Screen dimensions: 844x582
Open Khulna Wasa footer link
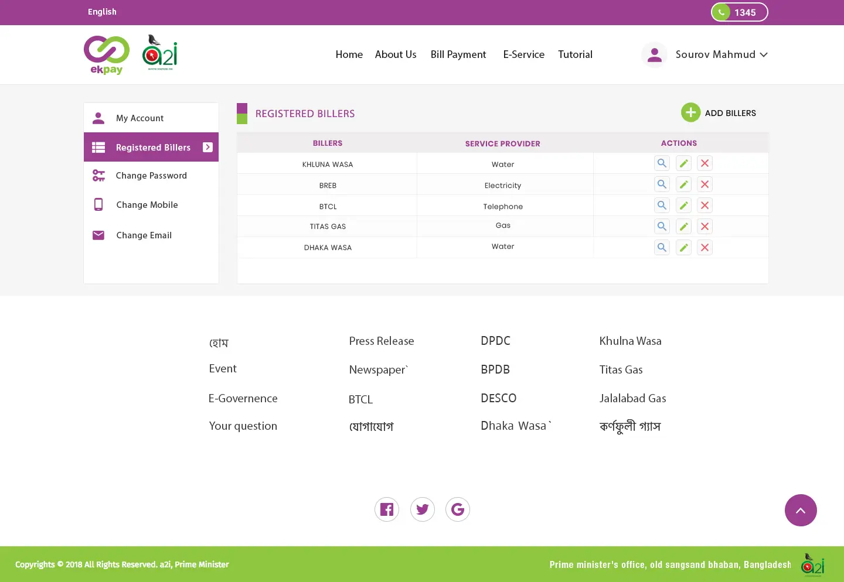pyautogui.click(x=630, y=341)
